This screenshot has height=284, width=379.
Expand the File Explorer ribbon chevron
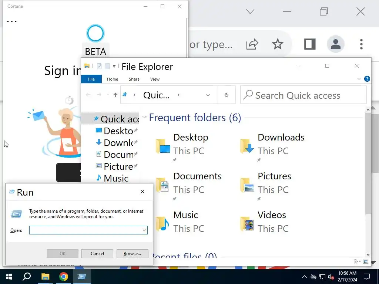click(x=359, y=79)
